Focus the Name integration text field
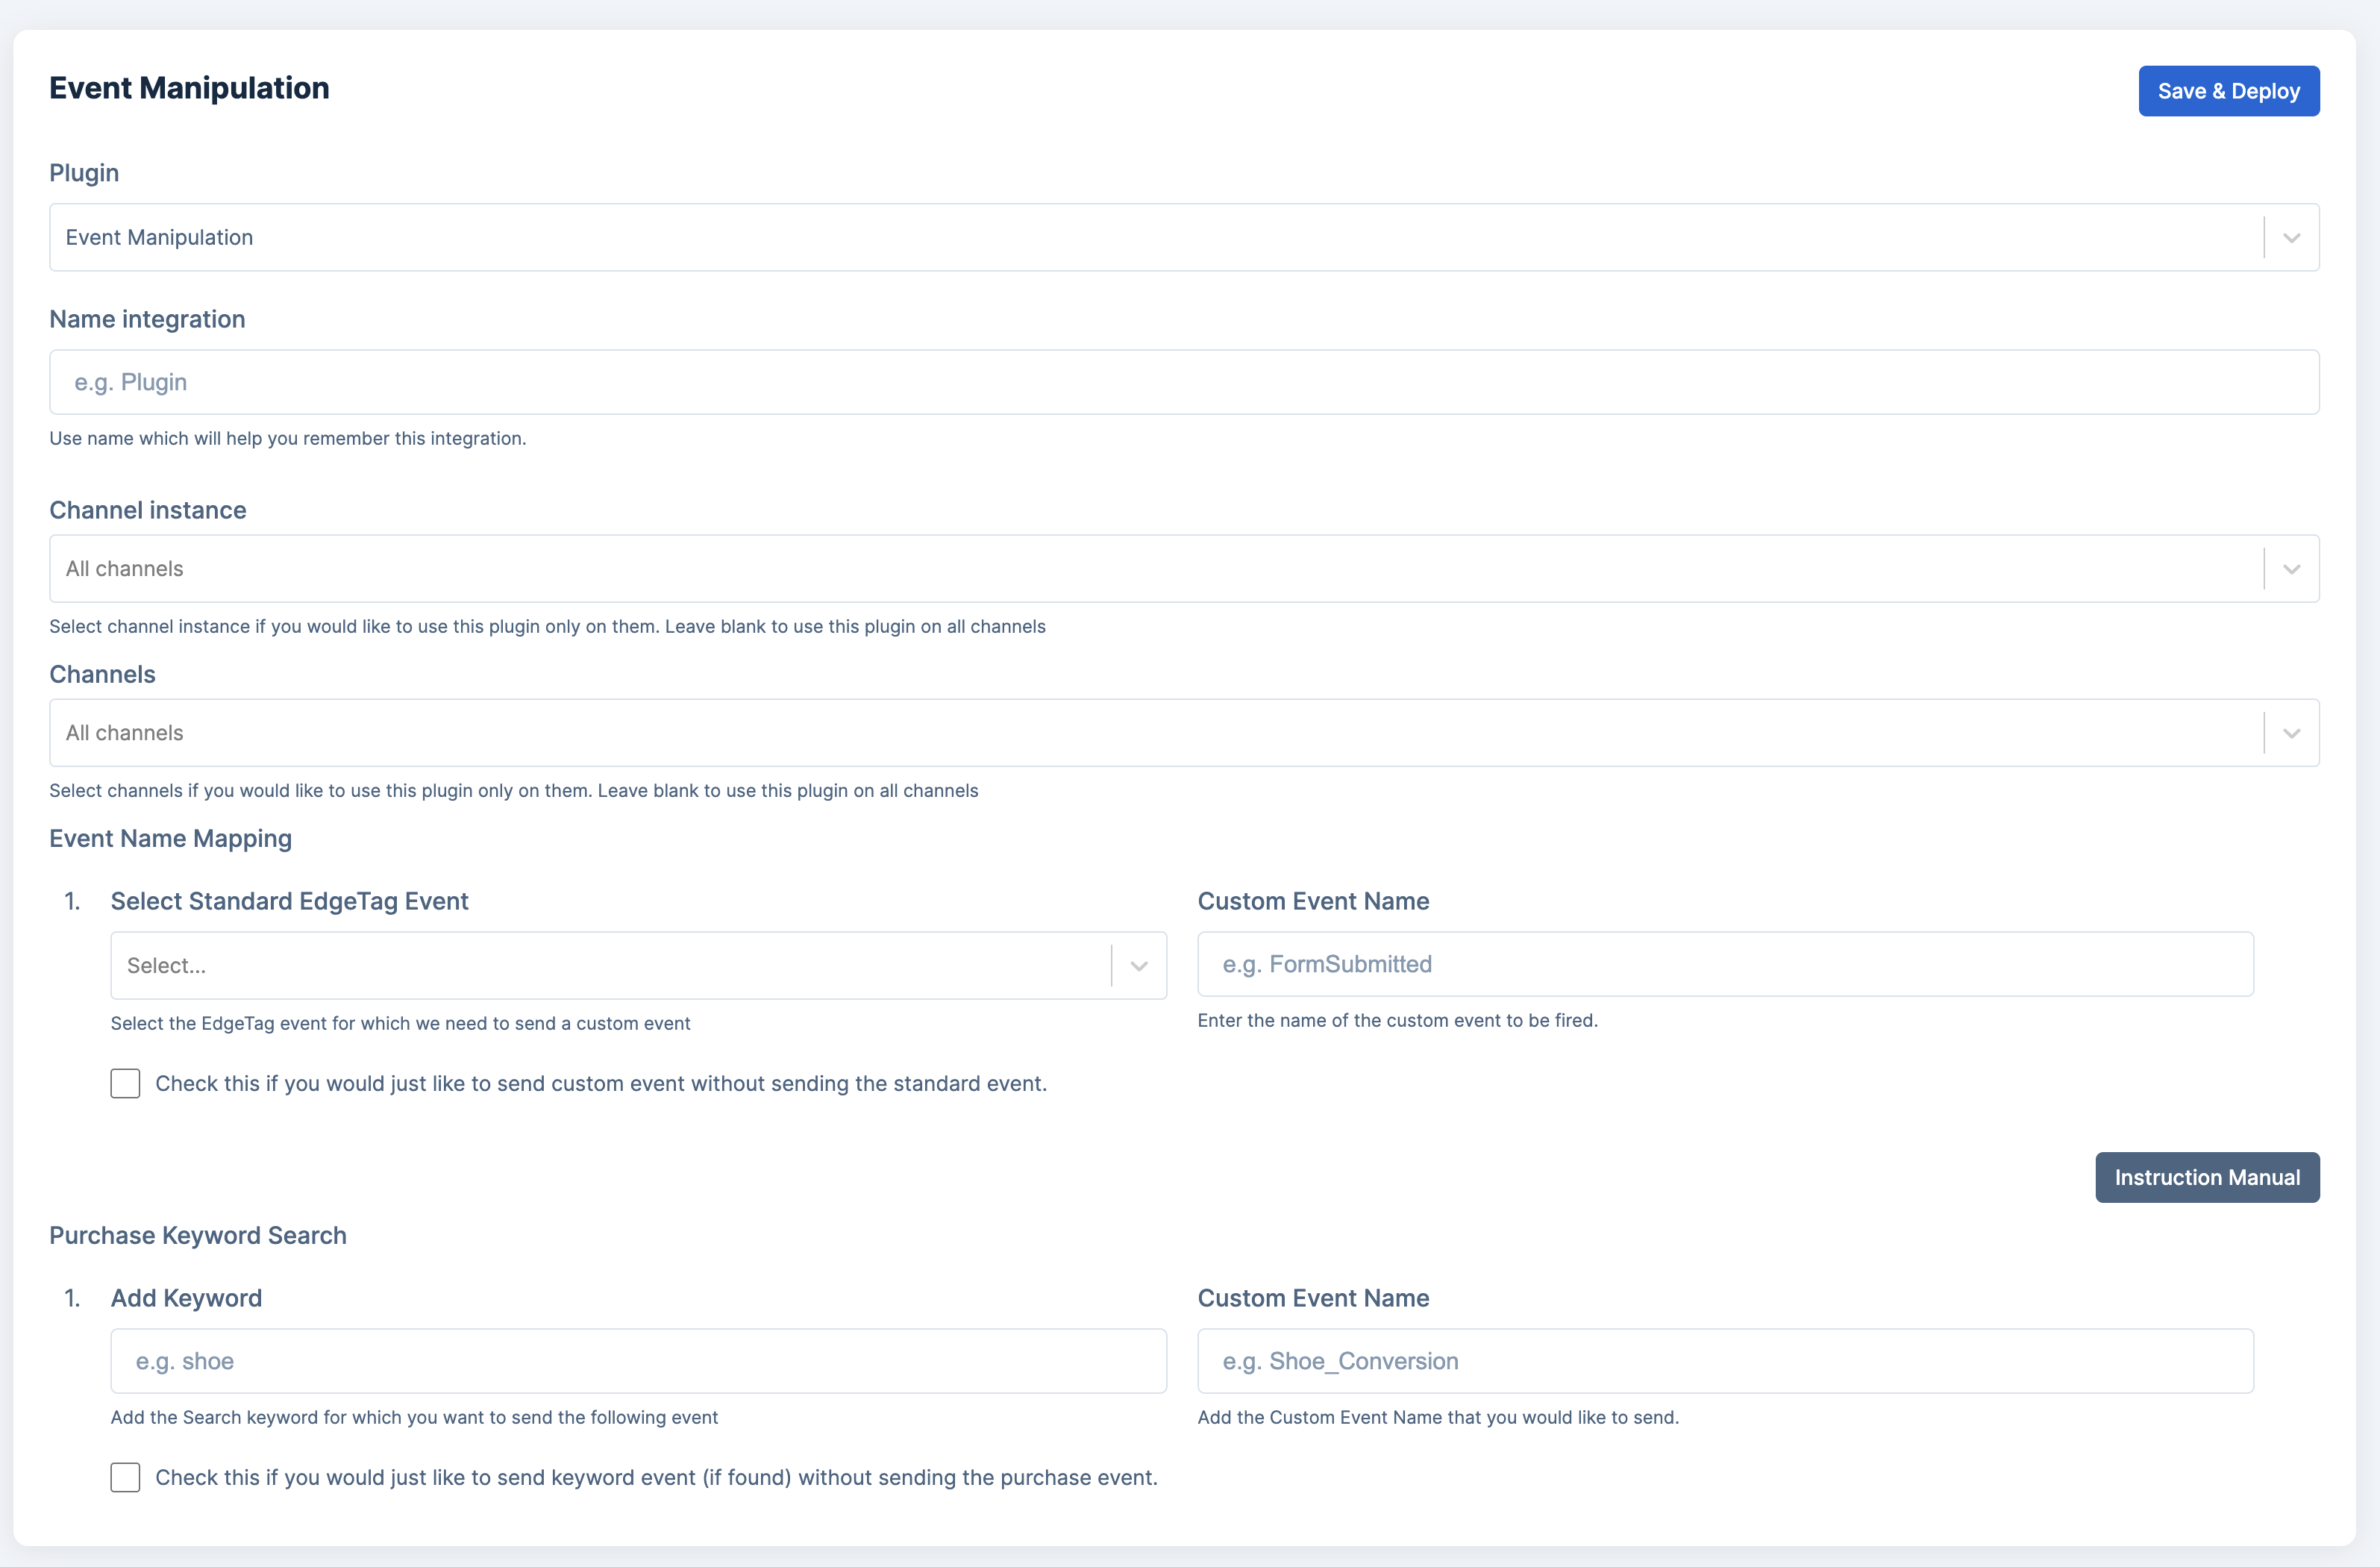Screen dimensions: 2380x1567 1184,382
